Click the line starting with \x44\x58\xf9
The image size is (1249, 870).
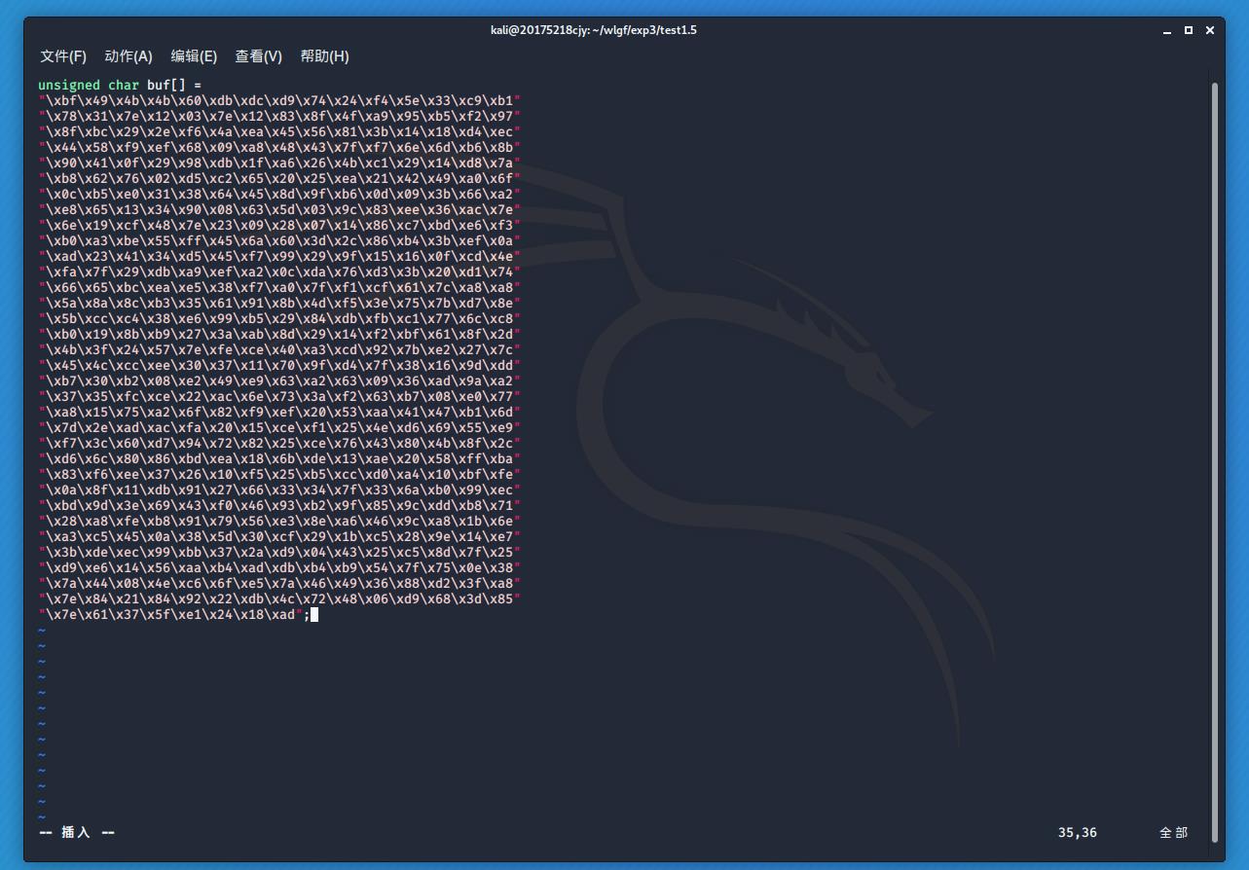click(280, 148)
